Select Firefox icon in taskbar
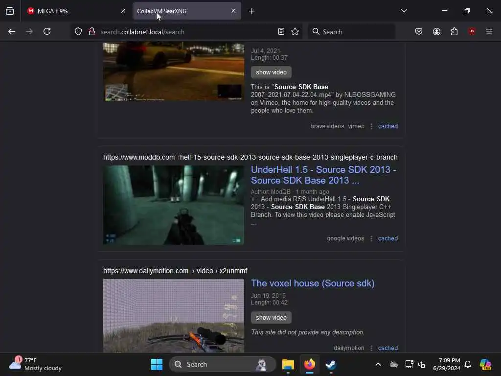501x376 pixels. point(309,364)
